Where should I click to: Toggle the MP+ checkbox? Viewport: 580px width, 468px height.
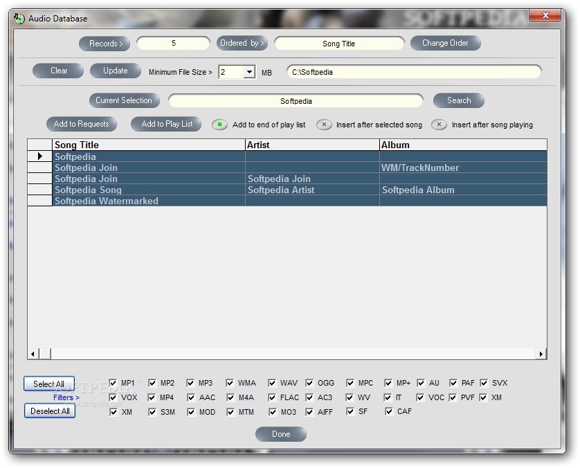pos(388,383)
